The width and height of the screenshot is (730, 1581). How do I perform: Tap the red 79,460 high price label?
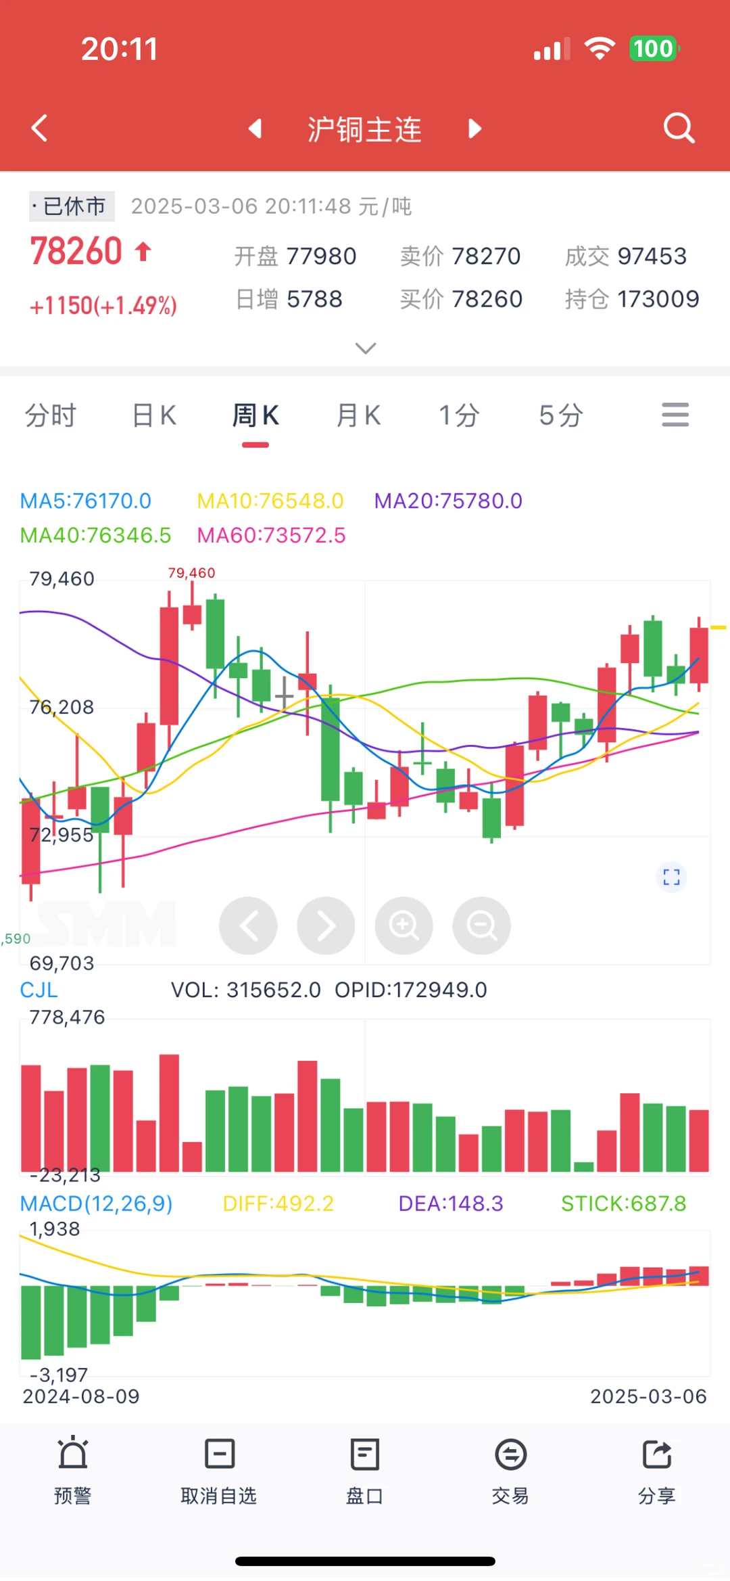(191, 573)
